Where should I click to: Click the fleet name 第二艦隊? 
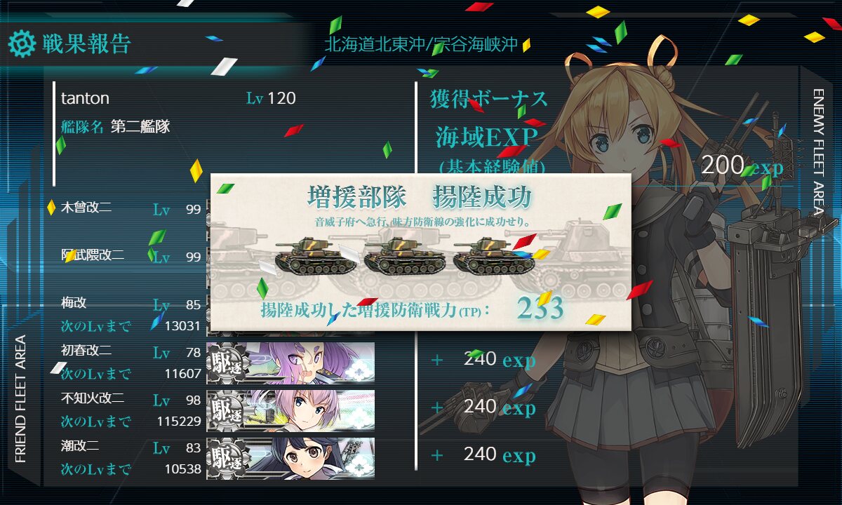coord(140,127)
